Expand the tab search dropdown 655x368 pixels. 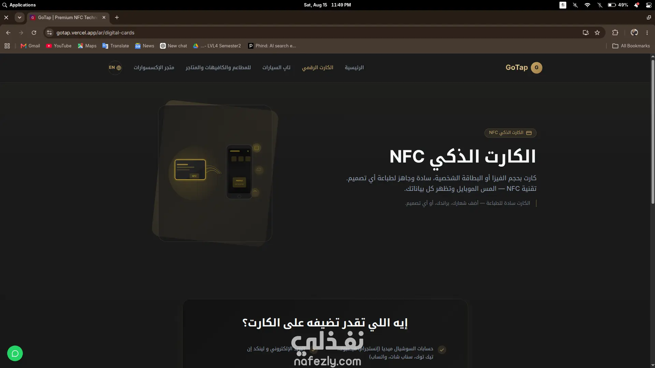[x=19, y=17]
